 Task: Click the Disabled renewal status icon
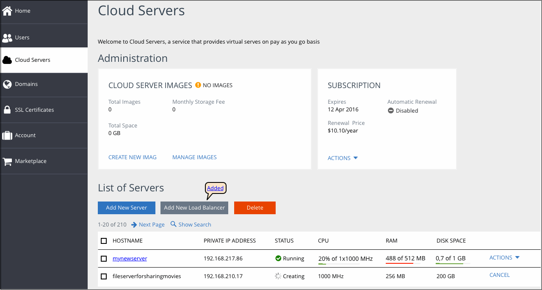(x=391, y=111)
